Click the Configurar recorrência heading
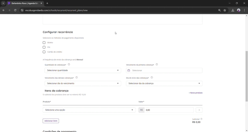The width and height of the screenshot is (248, 132). (x=58, y=32)
